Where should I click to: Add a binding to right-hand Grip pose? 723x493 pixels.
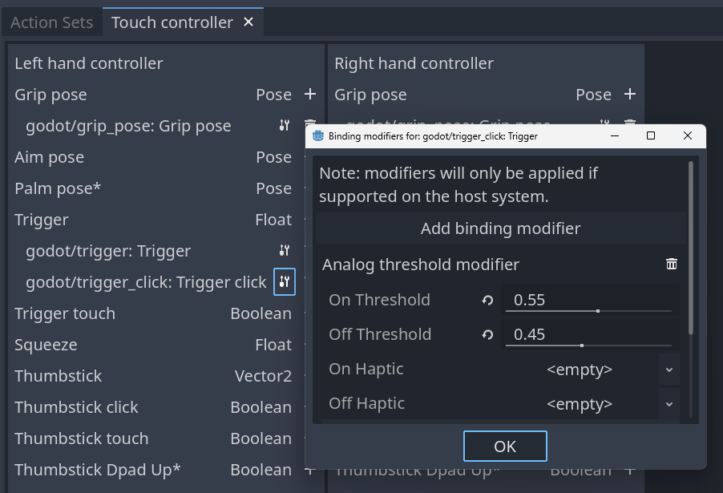[630, 94]
